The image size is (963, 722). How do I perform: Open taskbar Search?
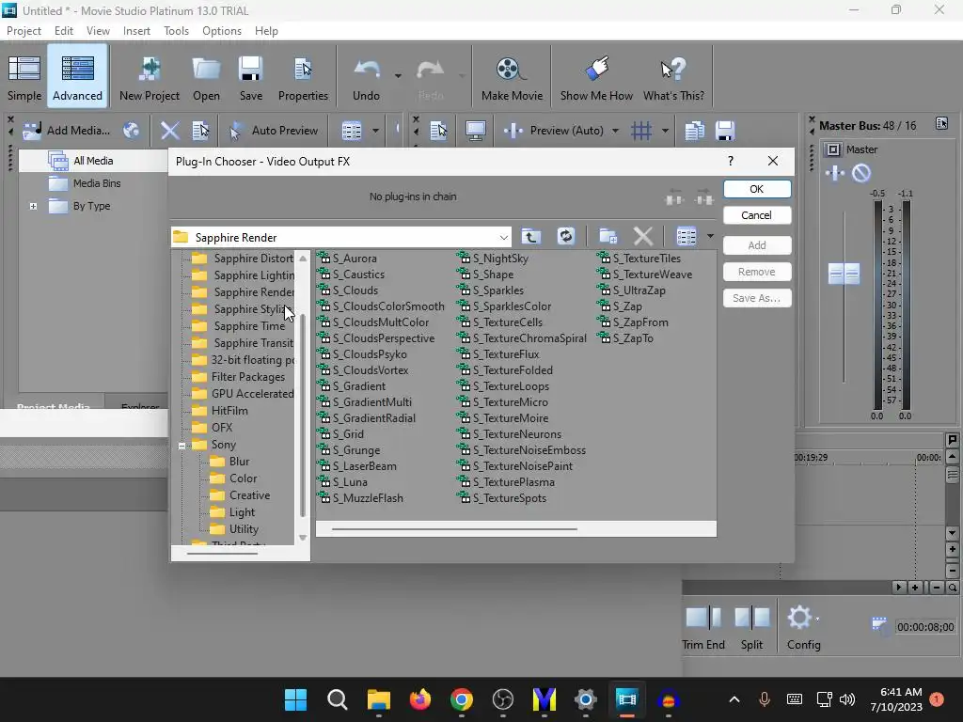(338, 699)
